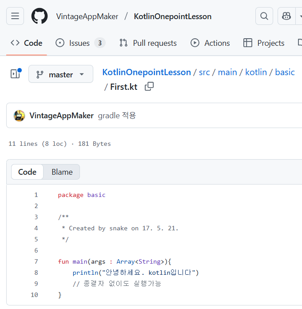Open the Issues tab
Screen dimensions: 302x309
tap(80, 43)
